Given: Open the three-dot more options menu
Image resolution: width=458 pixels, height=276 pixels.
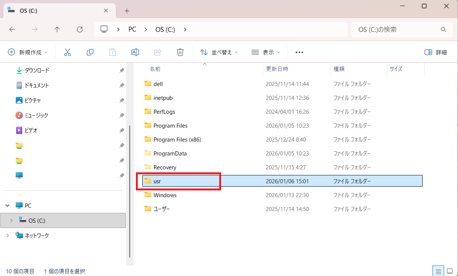Looking at the screenshot, I should point(299,52).
